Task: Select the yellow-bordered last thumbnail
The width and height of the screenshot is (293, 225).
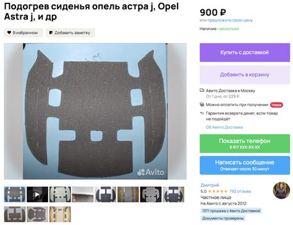Action: [x=60, y=215]
